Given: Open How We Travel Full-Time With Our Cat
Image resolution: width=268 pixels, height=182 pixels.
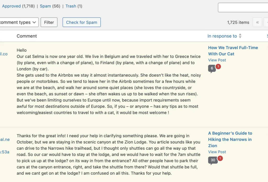Looking at the screenshot, I should (x=233, y=51).
